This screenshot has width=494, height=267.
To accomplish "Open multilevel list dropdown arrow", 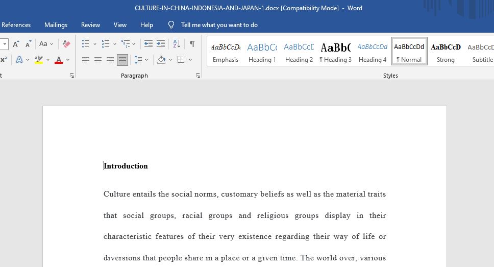I will 134,44.
